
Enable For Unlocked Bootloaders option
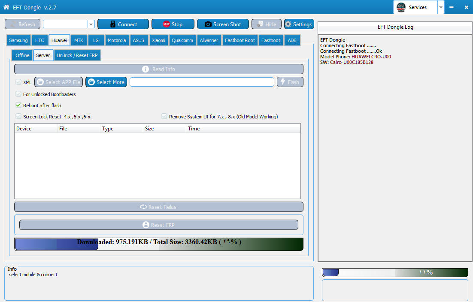point(18,94)
